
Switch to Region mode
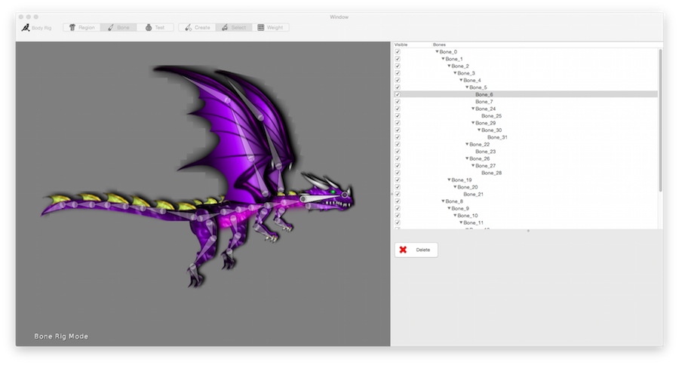(x=81, y=28)
